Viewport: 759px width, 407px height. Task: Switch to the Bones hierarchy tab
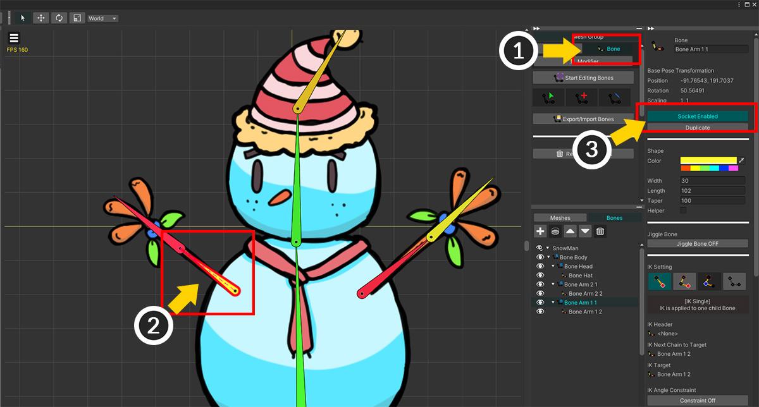click(614, 218)
